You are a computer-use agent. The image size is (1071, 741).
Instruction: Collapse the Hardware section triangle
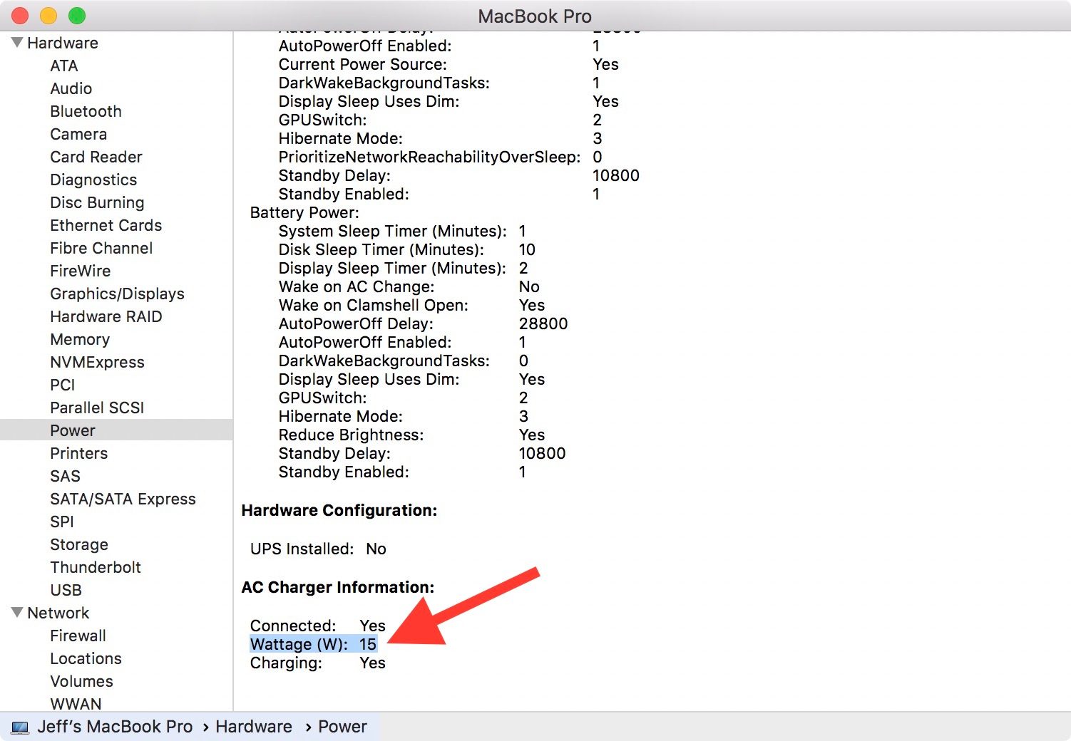(17, 43)
